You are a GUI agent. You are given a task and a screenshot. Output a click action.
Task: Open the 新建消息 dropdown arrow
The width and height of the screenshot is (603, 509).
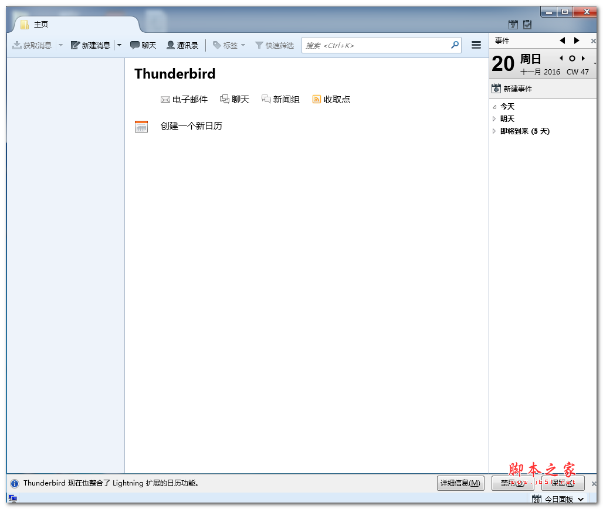click(119, 45)
